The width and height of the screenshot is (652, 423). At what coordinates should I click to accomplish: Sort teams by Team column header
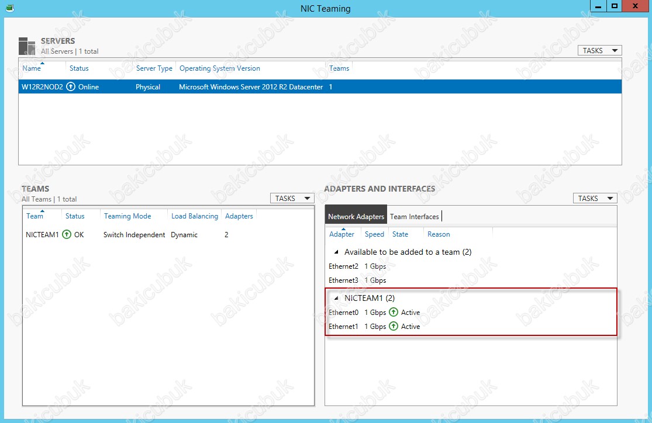click(35, 216)
